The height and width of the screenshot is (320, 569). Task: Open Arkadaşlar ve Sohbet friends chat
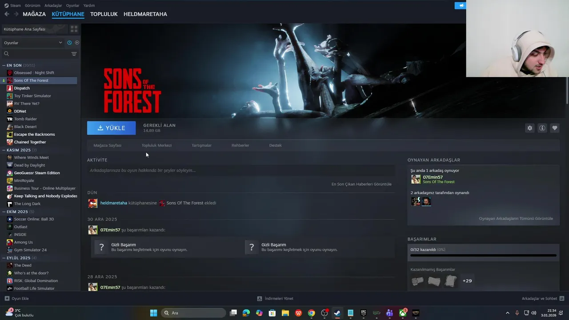[x=543, y=299]
